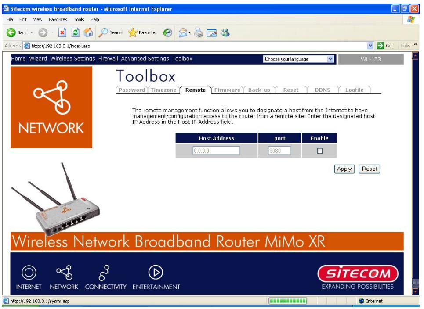This screenshot has height=309, width=424.
Task: Switch to the Reset tab
Action: tap(291, 90)
